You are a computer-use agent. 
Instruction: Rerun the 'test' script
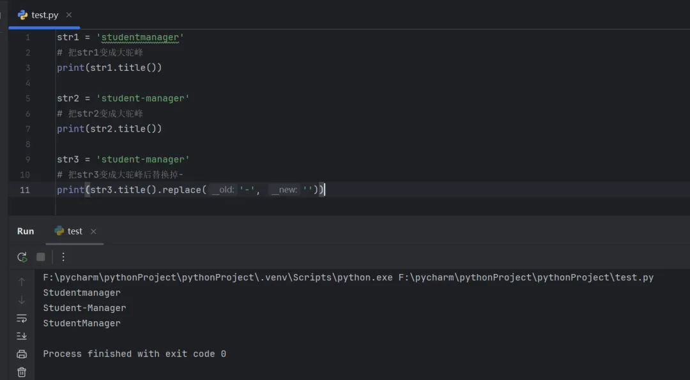(x=22, y=257)
